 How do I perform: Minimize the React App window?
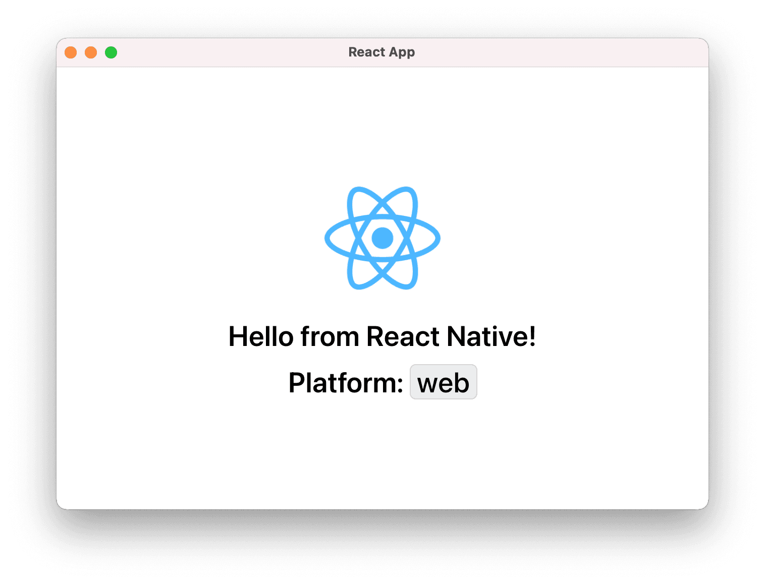[x=91, y=52]
